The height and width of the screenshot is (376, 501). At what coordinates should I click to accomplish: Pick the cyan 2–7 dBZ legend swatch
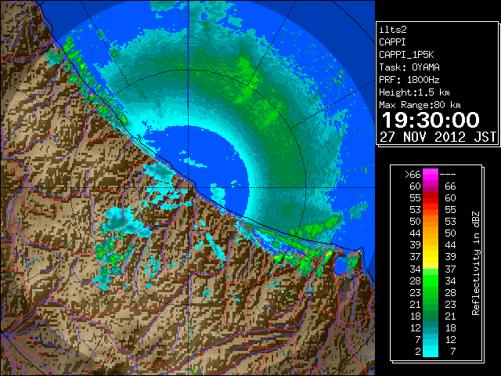[431, 352]
